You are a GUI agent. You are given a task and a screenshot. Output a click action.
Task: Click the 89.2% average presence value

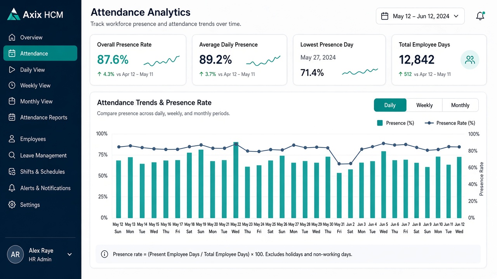tap(215, 60)
